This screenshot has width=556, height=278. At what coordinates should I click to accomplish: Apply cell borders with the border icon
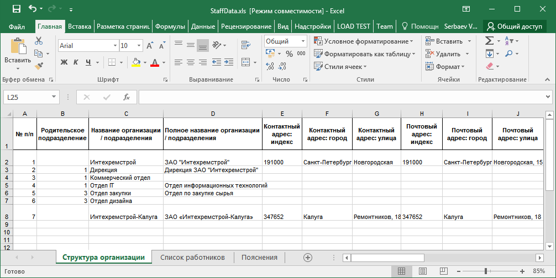point(112,62)
